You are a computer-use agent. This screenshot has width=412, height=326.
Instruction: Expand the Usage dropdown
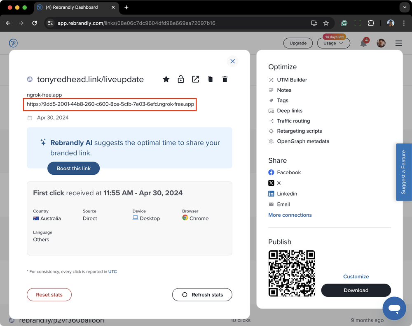(x=333, y=43)
